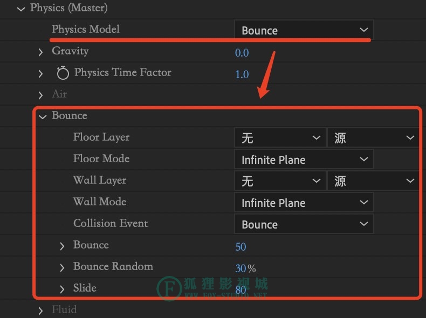Expand Physics Time Factor settings
Image resolution: width=426 pixels, height=318 pixels.
coord(40,74)
